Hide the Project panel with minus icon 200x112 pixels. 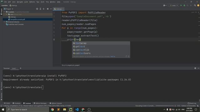coord(51,9)
